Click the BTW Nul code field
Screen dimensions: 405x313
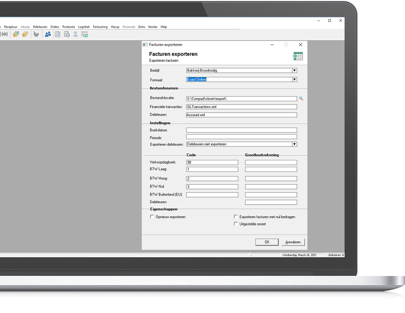pyautogui.click(x=212, y=186)
